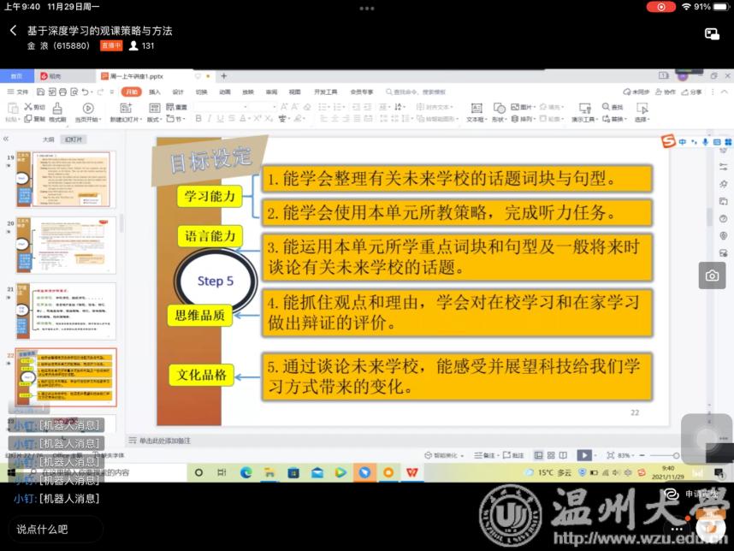Screen dimensions: 734x551
Task: Open Microsoft Edge on the Windows taskbar
Action: [x=246, y=472]
